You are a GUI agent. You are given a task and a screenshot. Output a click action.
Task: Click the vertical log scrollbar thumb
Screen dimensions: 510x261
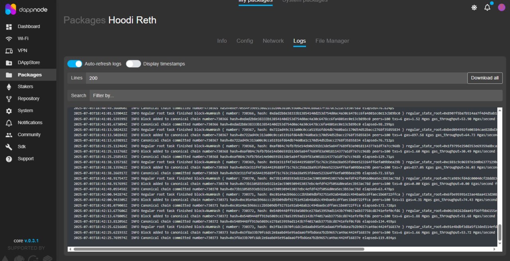tap(500, 232)
